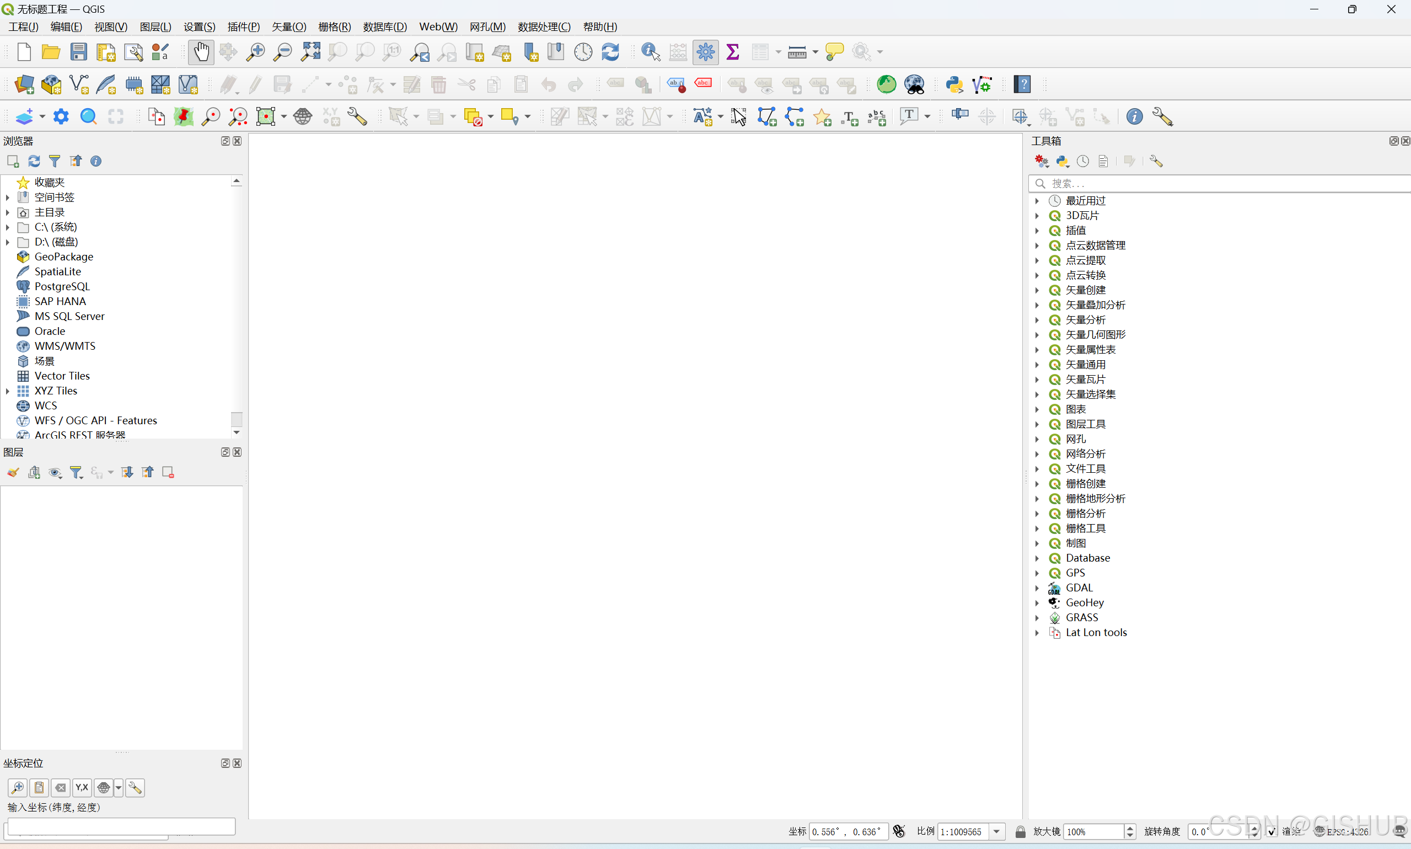1411x849 pixels.
Task: Open the 比例 scale dropdown
Action: (996, 832)
